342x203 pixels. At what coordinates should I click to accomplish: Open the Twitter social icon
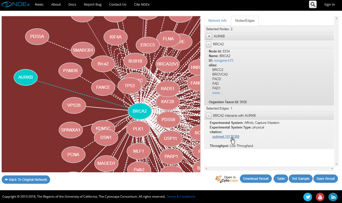point(308,197)
